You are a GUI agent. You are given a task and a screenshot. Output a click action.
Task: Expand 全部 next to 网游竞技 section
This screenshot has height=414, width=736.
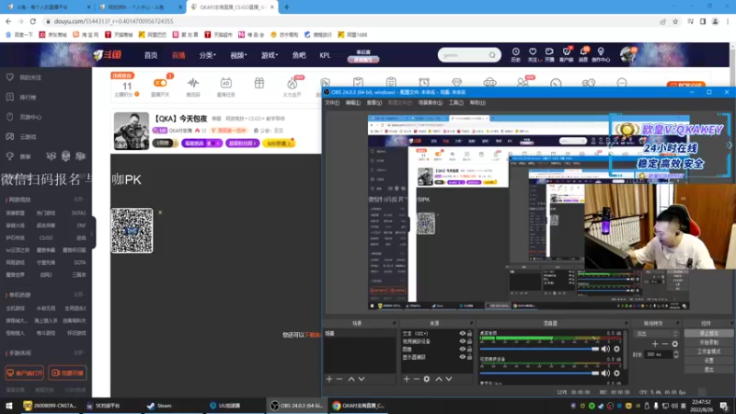point(79,200)
